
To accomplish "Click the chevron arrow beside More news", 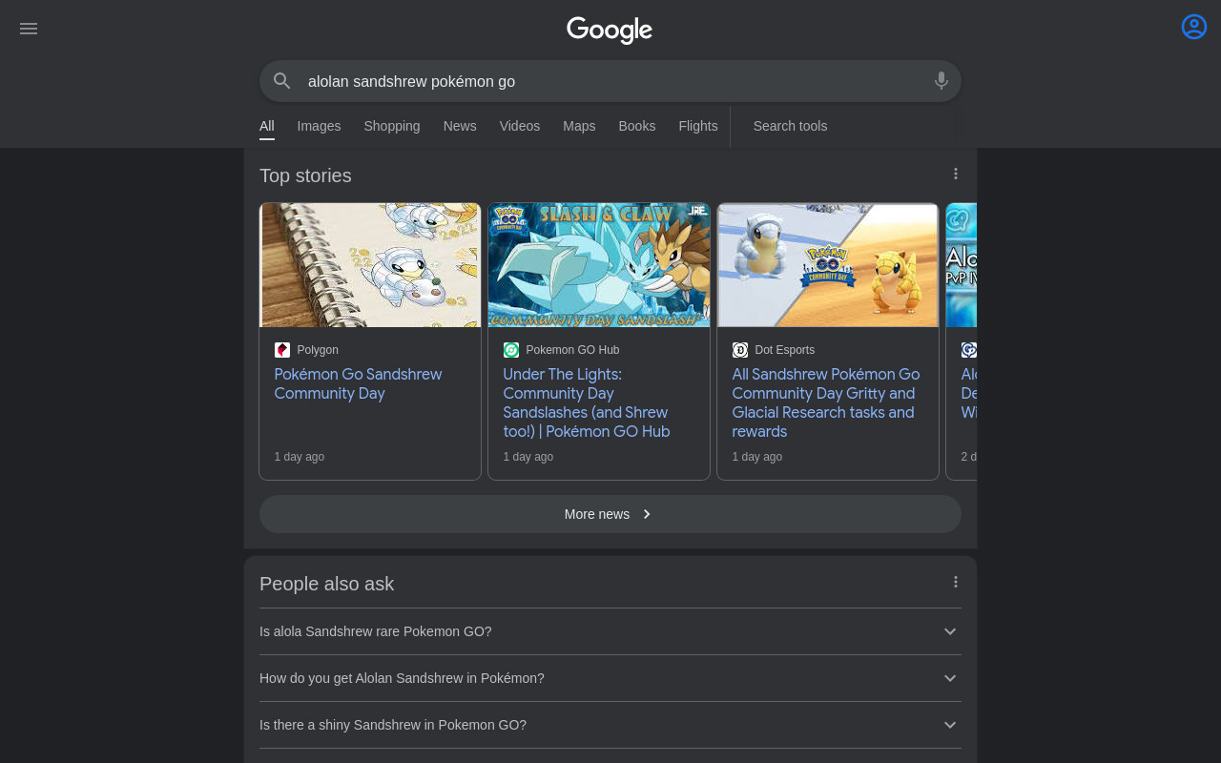I will (x=647, y=514).
